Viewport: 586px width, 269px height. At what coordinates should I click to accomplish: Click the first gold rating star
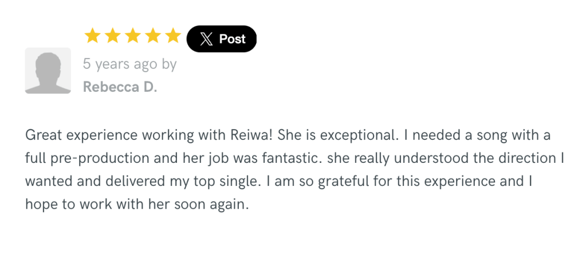pos(92,37)
